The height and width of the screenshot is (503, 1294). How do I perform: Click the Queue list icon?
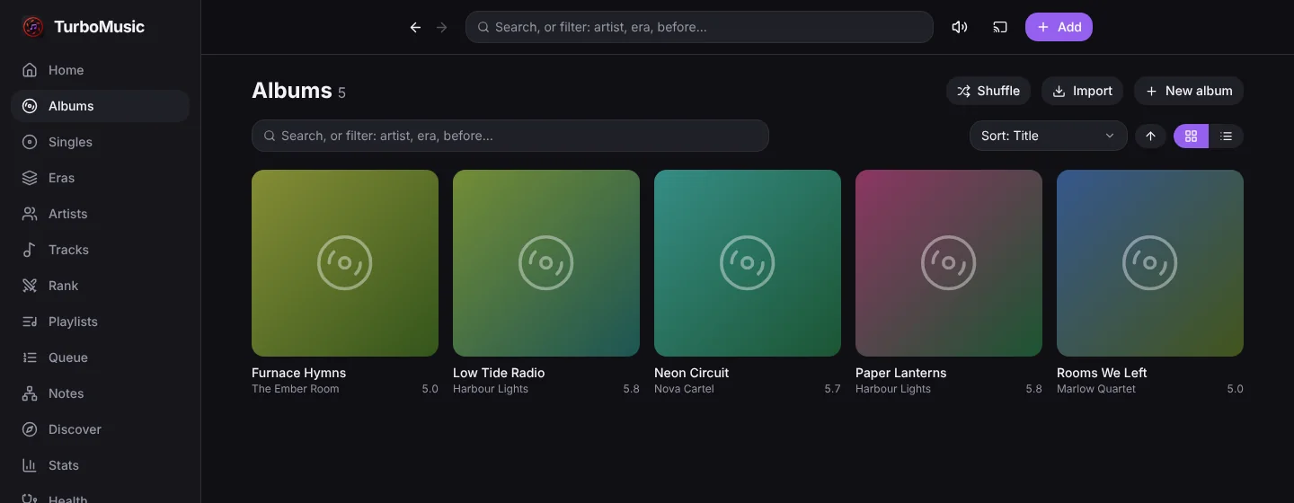click(x=30, y=357)
